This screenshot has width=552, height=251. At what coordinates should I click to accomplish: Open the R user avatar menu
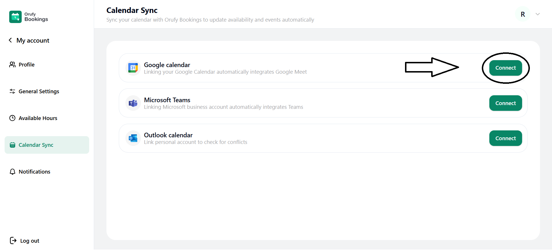[523, 14]
